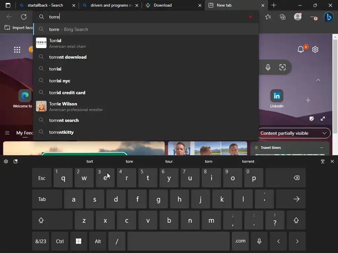Close the Download tab
Viewport: 338px width, 253px height.
click(200, 5)
